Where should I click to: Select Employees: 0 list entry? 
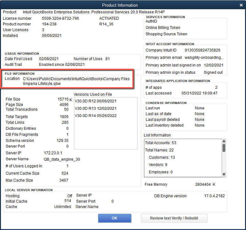[161, 172]
